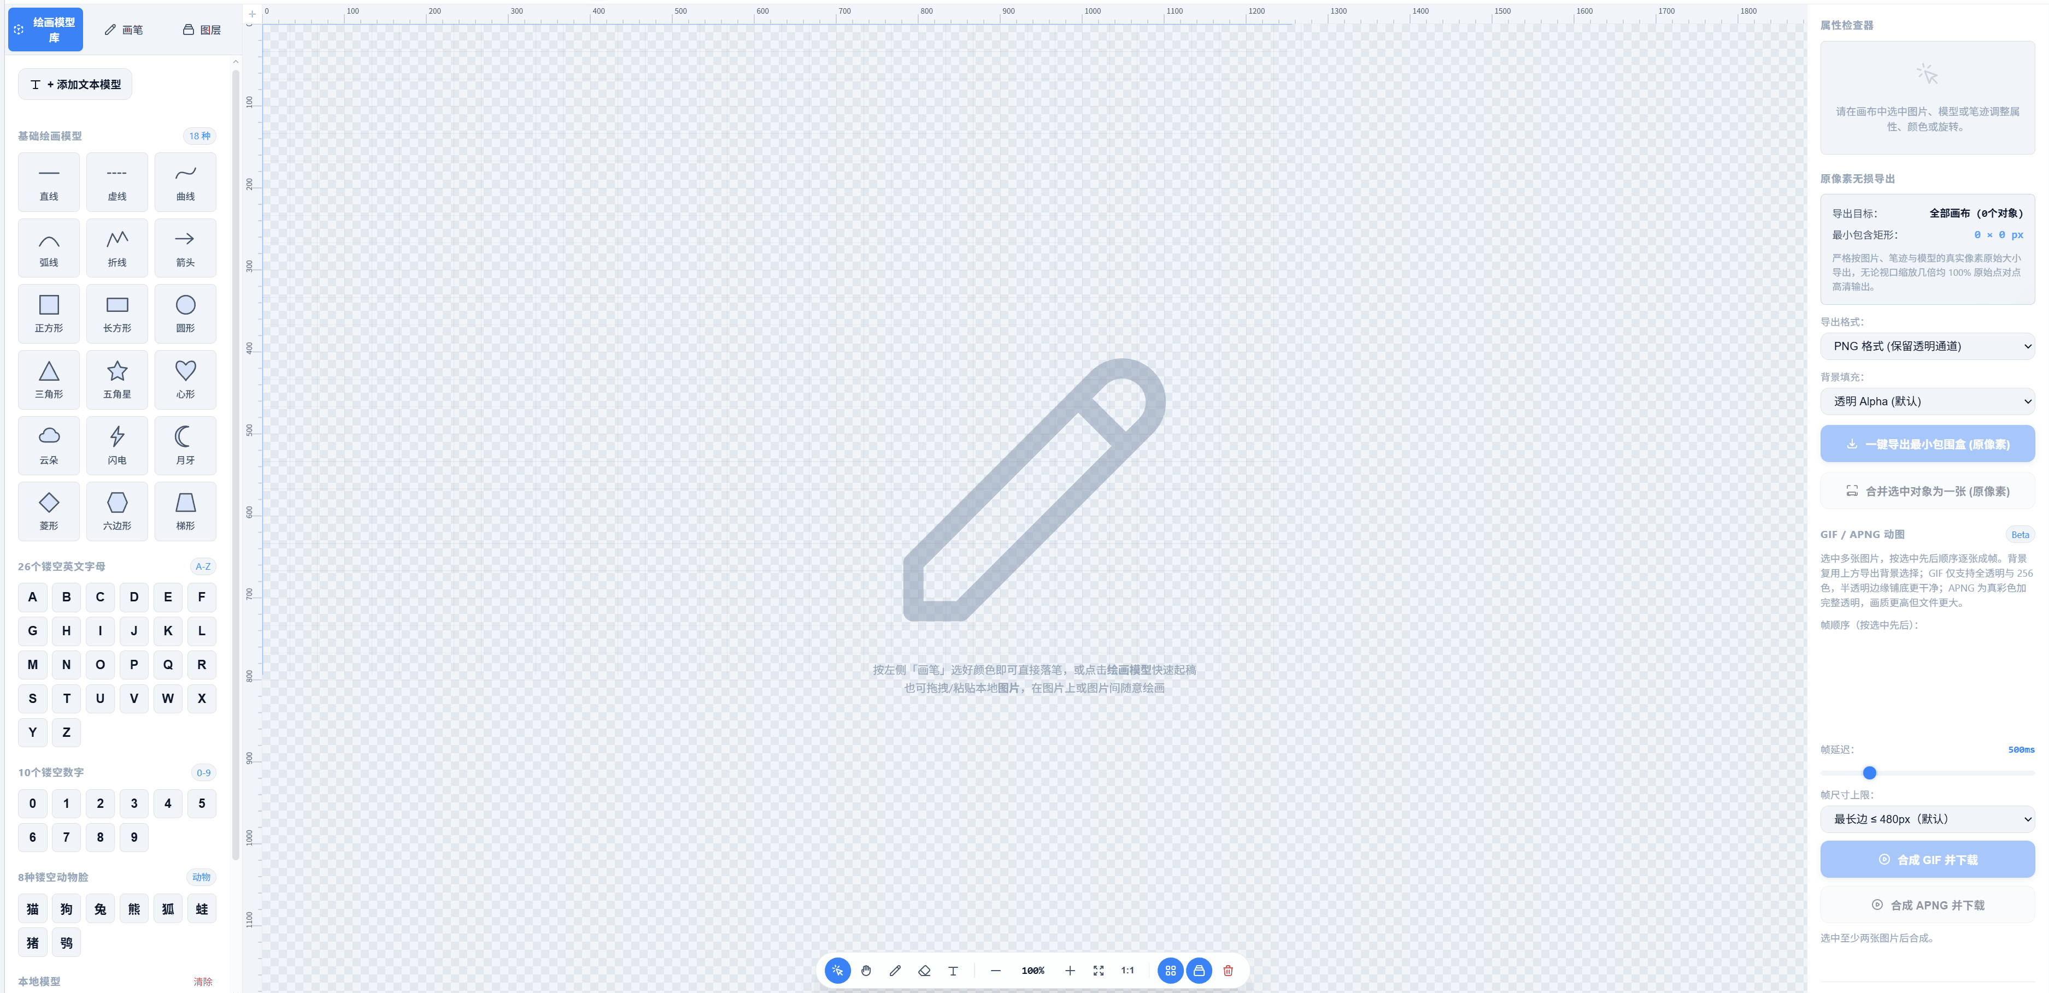This screenshot has height=993, width=2049.
Task: Click the ruler origin plus icon
Action: (252, 14)
